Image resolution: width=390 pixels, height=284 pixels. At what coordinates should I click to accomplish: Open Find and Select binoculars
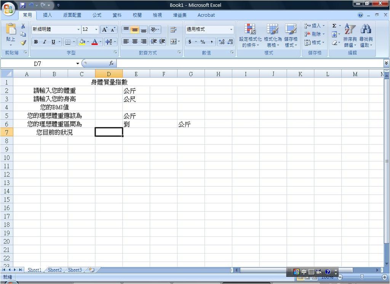tap(366, 35)
